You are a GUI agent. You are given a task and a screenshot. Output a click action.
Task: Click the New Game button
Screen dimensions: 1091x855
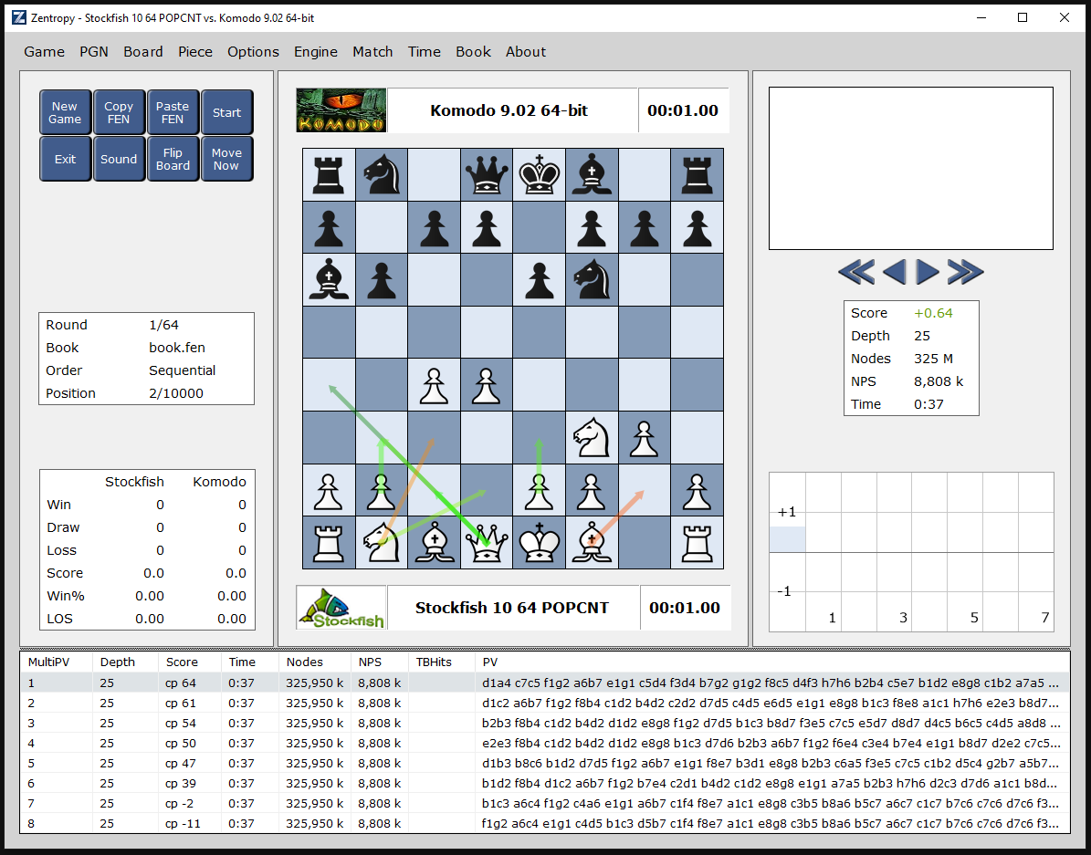65,112
